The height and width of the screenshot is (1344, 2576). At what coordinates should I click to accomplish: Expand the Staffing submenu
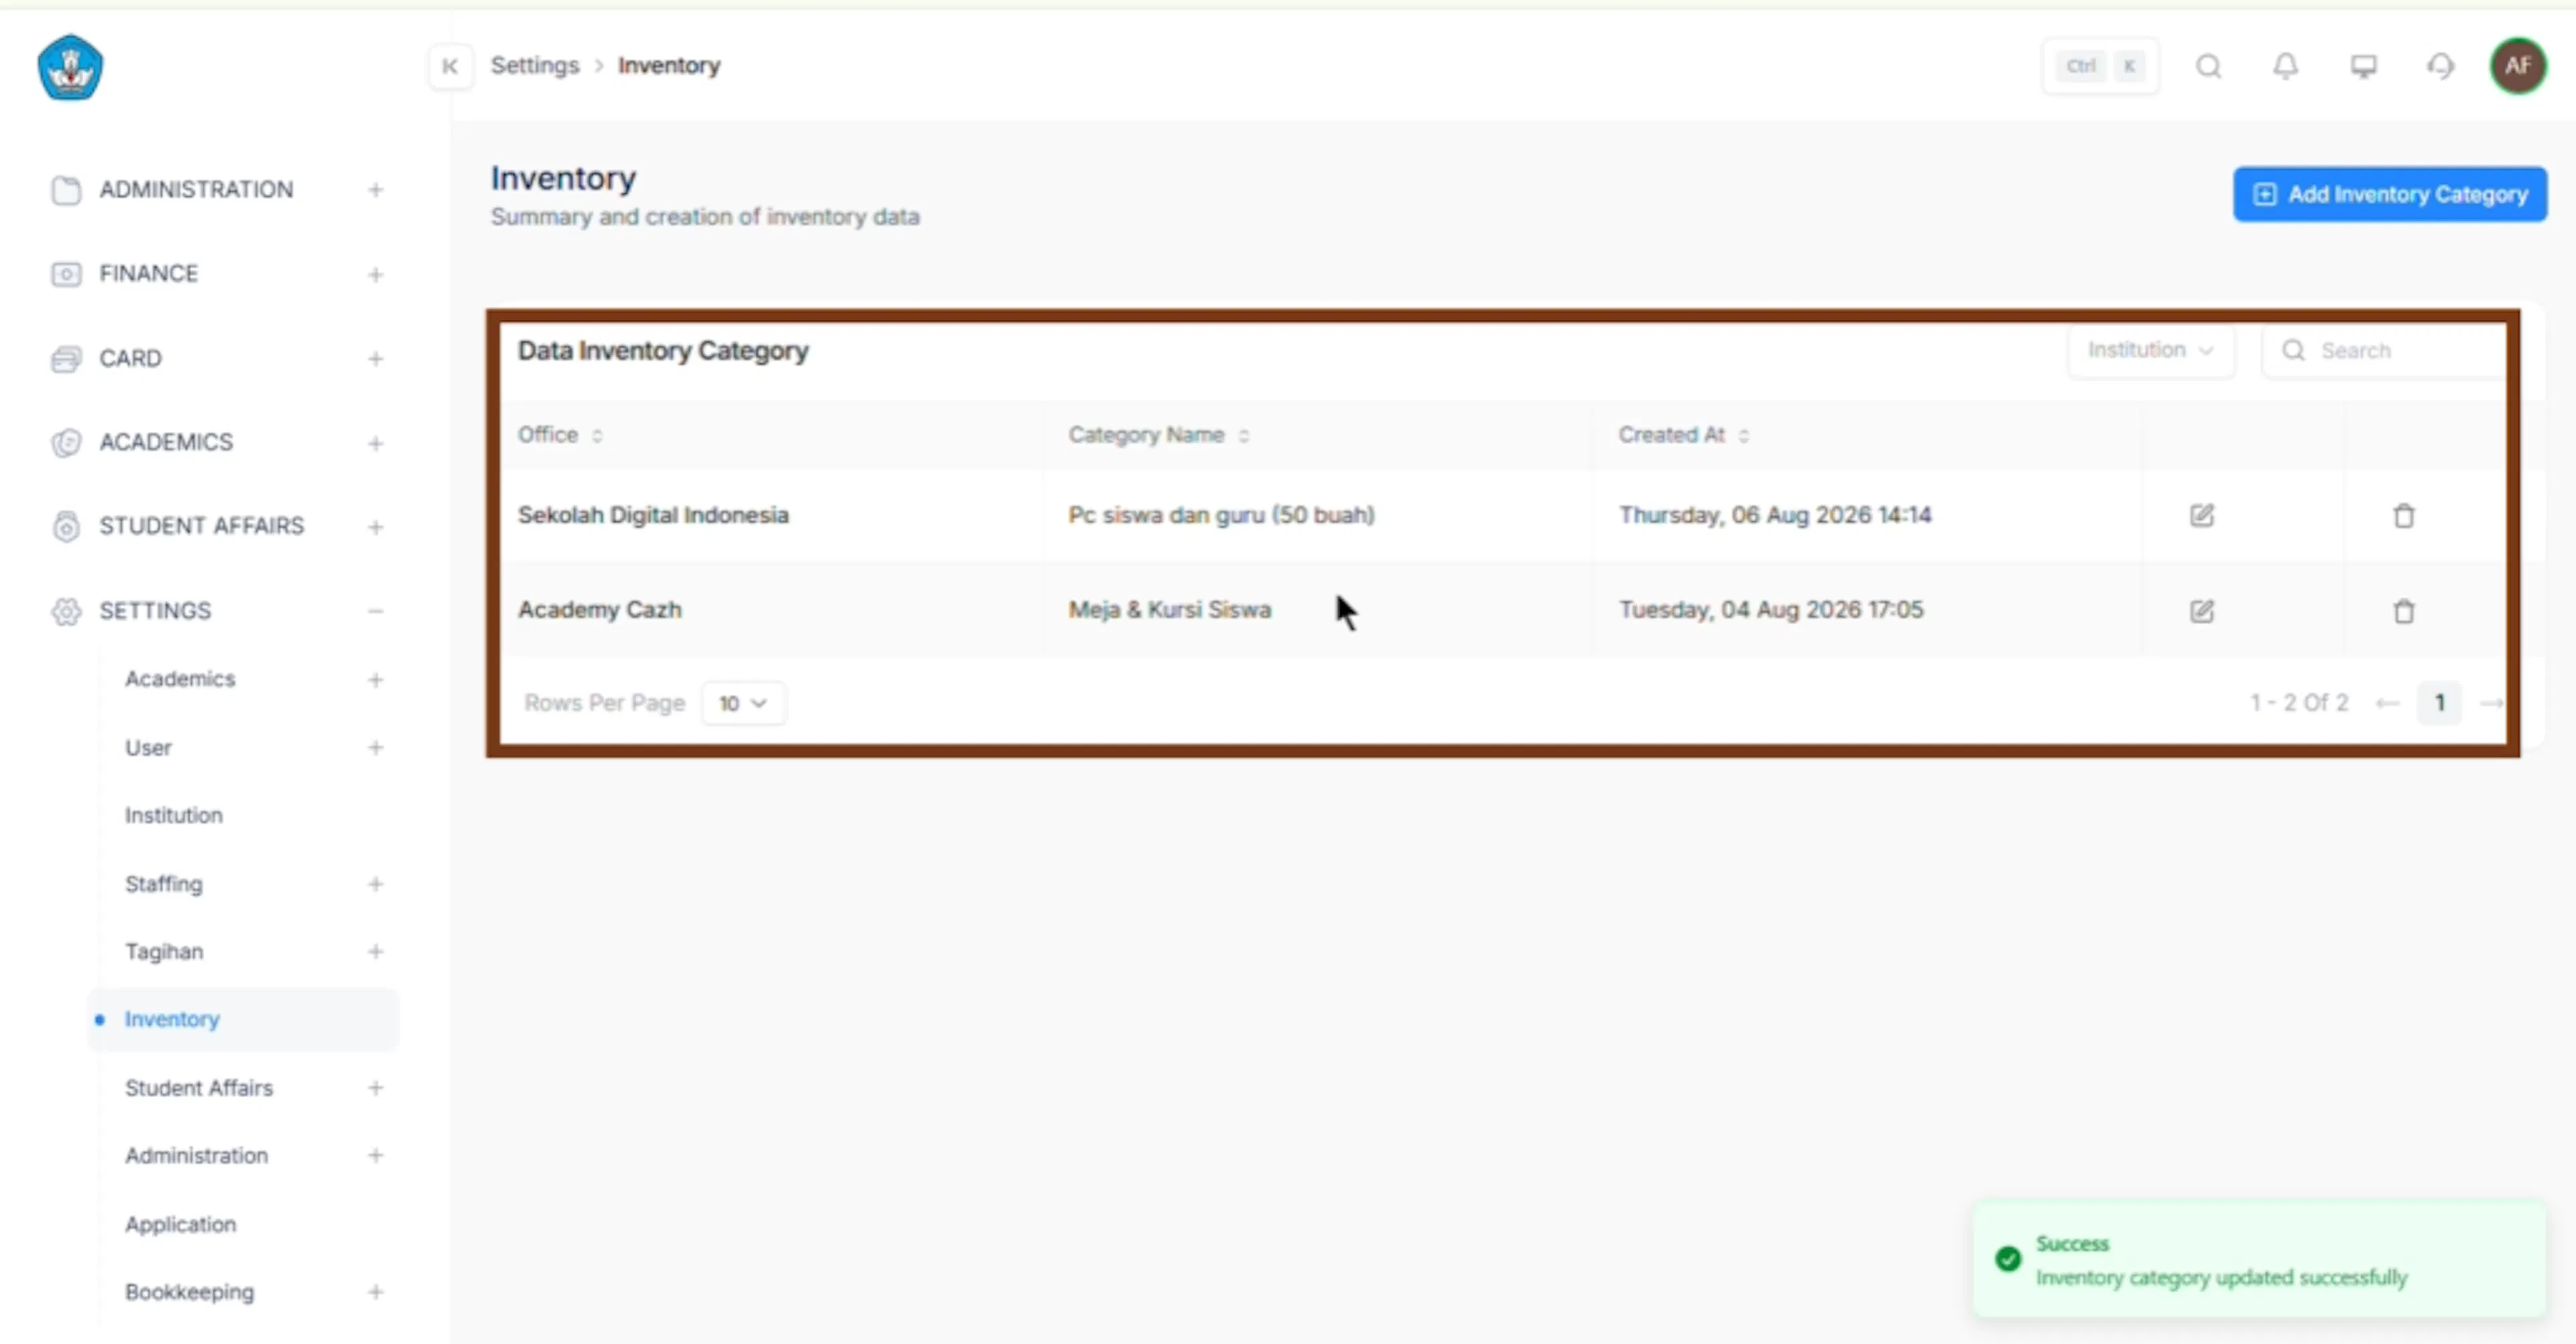pos(375,884)
